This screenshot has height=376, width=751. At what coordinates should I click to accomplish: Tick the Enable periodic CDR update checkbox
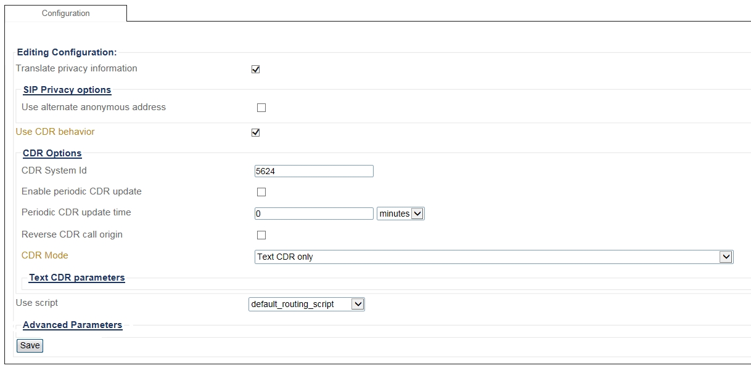point(261,192)
